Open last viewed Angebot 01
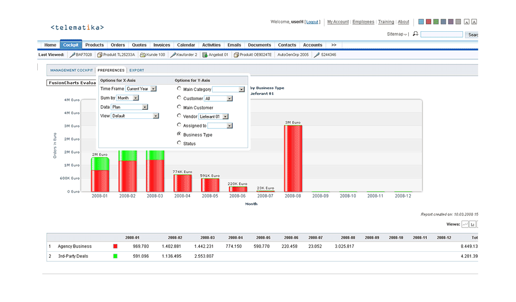 (215, 55)
